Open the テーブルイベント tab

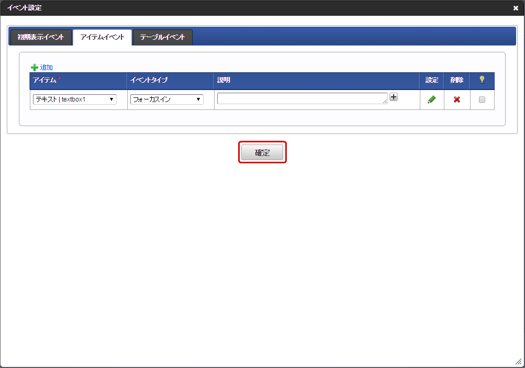(x=162, y=37)
